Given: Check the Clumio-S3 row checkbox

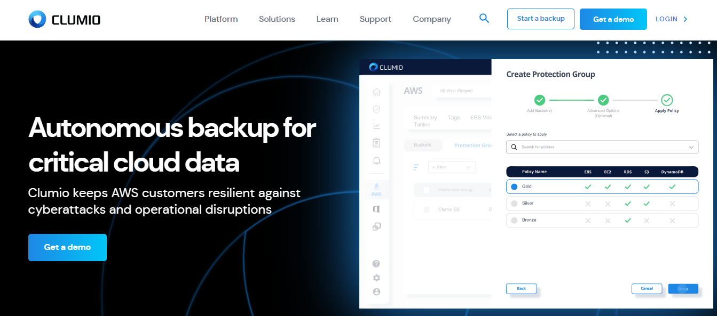Looking at the screenshot, I should pos(427,209).
